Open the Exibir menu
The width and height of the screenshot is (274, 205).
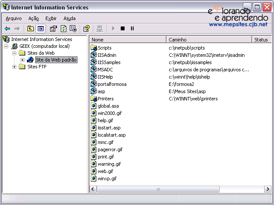pos(51,18)
